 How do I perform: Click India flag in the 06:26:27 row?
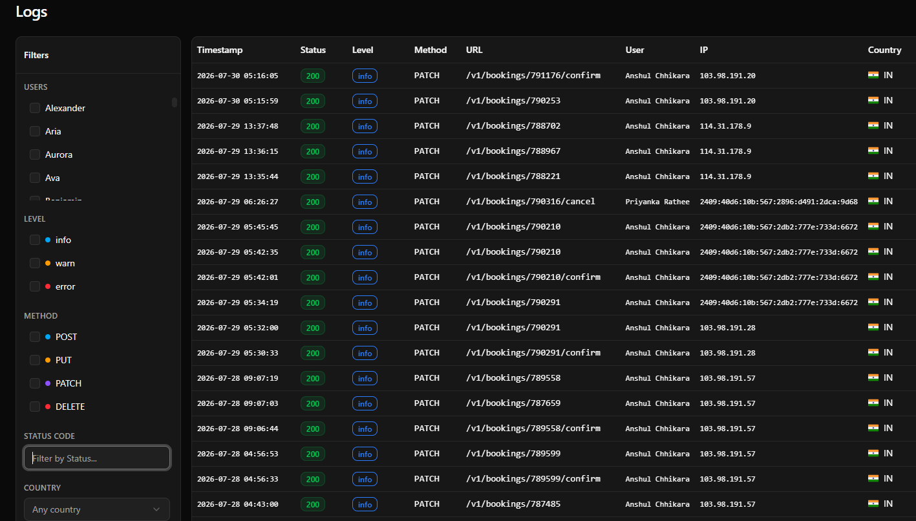click(873, 201)
